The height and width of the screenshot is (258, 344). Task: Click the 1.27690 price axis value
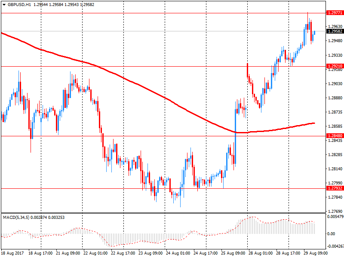[335, 212]
